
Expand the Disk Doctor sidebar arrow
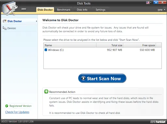37,21
